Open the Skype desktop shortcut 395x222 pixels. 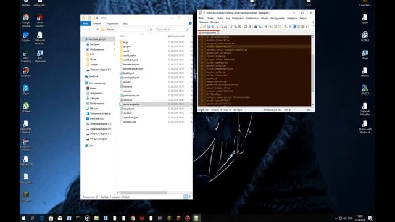(26, 90)
